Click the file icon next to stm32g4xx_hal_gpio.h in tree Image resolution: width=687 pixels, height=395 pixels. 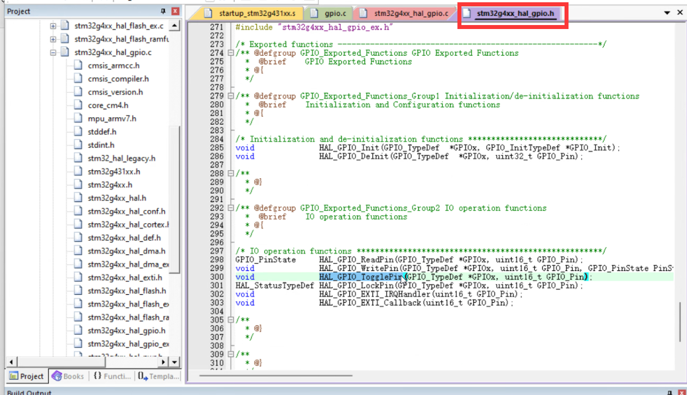pos(78,331)
